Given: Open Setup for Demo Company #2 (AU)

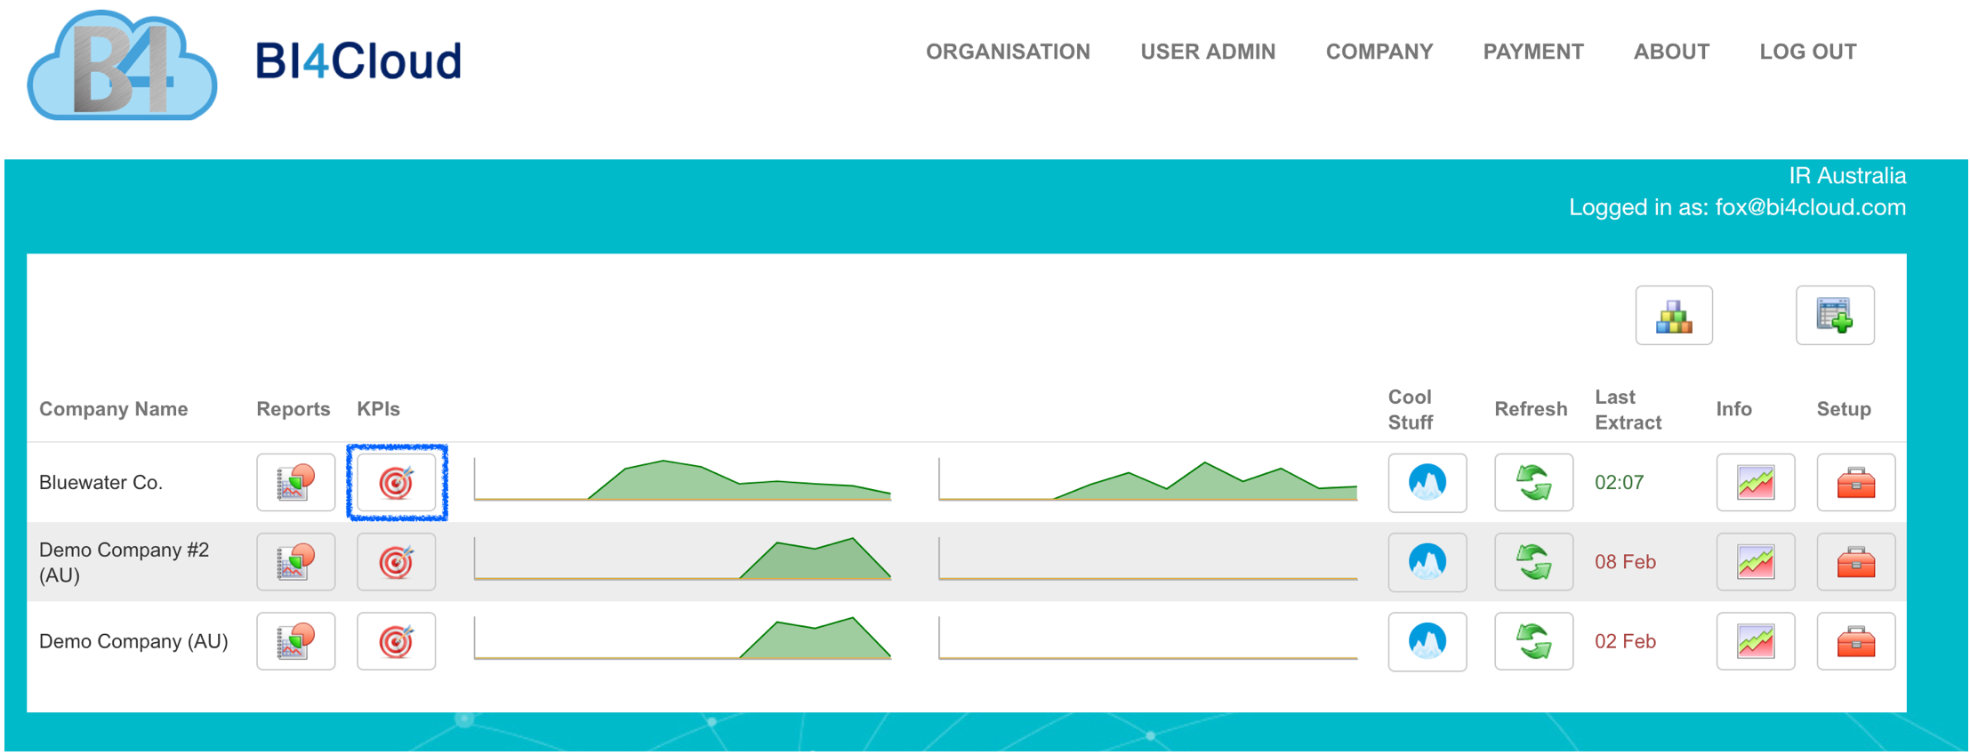Looking at the screenshot, I should coord(1855,561).
